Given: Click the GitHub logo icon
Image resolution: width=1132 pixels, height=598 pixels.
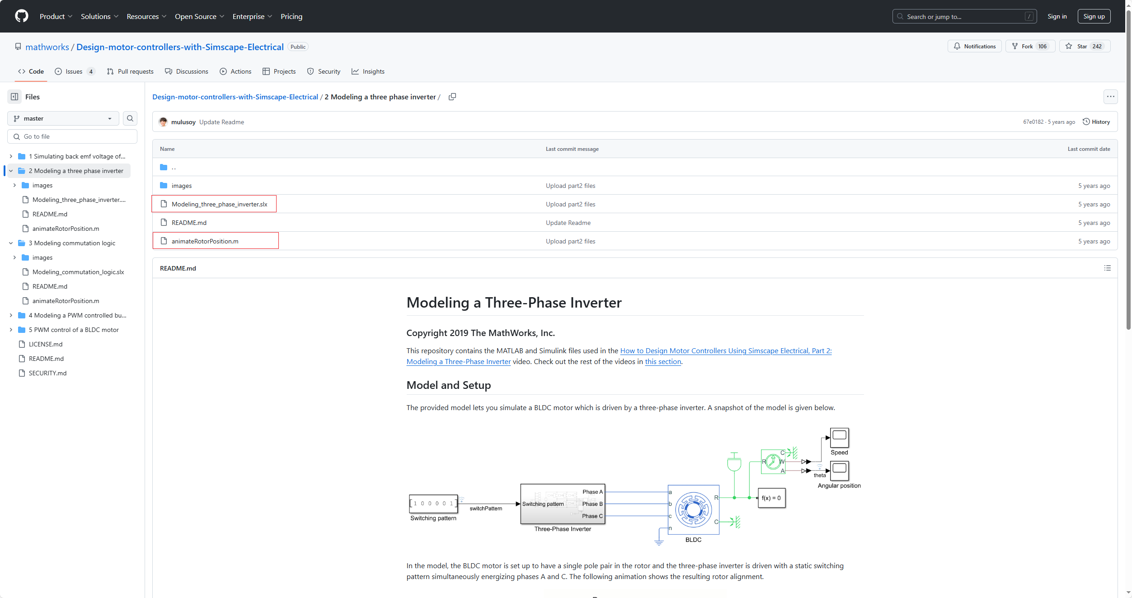Looking at the screenshot, I should [x=21, y=16].
